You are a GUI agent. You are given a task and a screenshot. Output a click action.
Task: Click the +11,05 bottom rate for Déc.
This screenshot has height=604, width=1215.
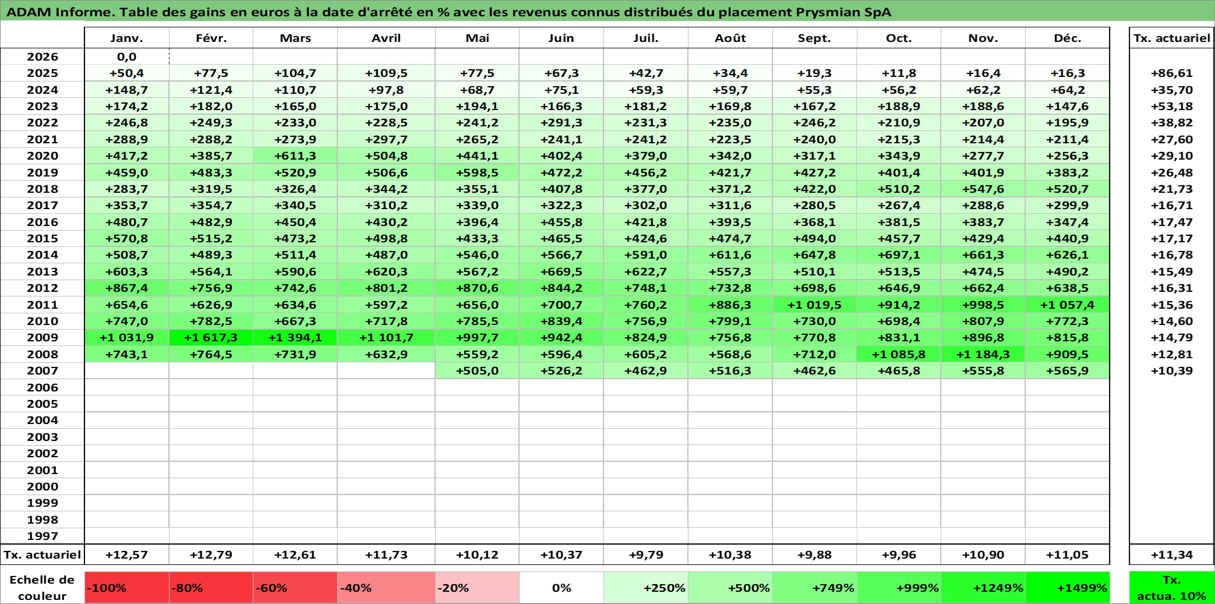pos(1068,554)
